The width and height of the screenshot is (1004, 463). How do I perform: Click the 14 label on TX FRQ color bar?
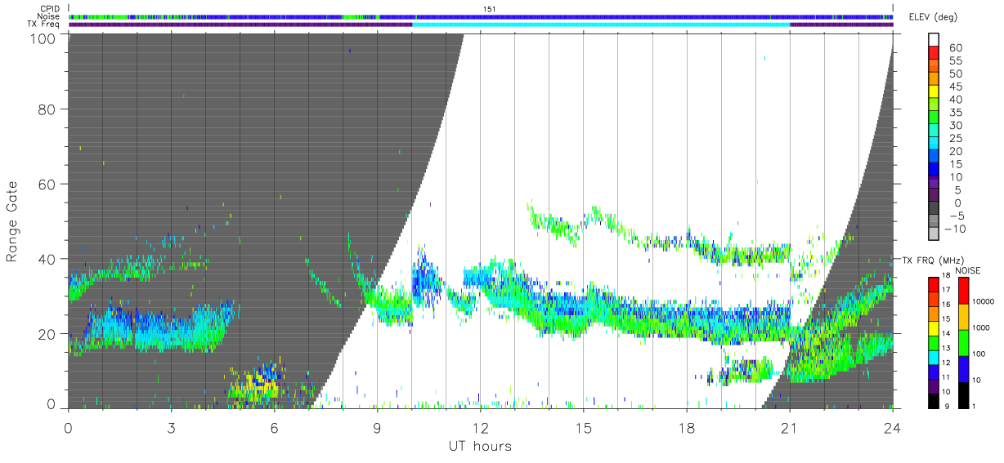coord(948,335)
